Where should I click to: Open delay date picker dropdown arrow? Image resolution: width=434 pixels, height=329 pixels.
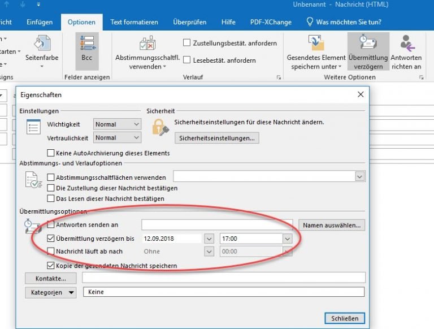click(209, 239)
